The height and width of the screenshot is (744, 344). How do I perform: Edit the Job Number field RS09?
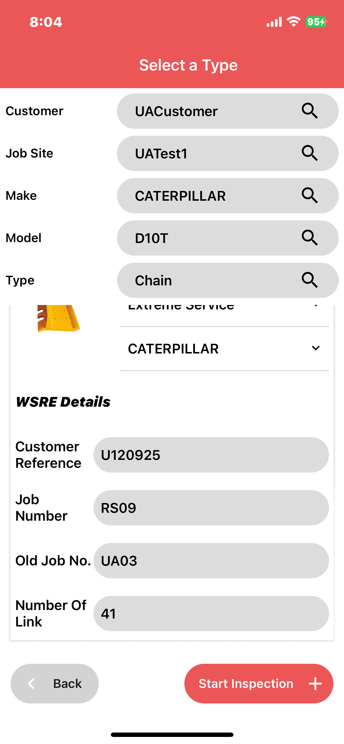[x=211, y=508]
